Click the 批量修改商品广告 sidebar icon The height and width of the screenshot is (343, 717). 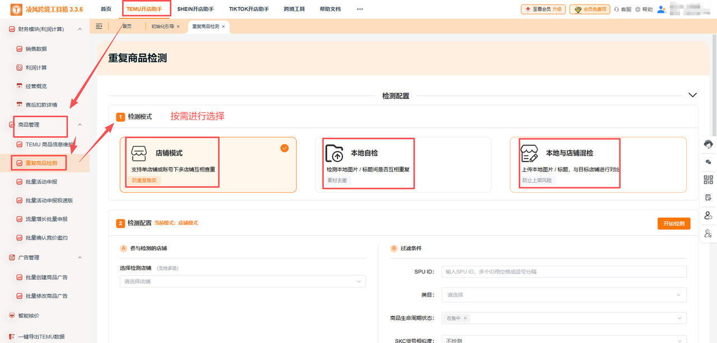[20, 296]
